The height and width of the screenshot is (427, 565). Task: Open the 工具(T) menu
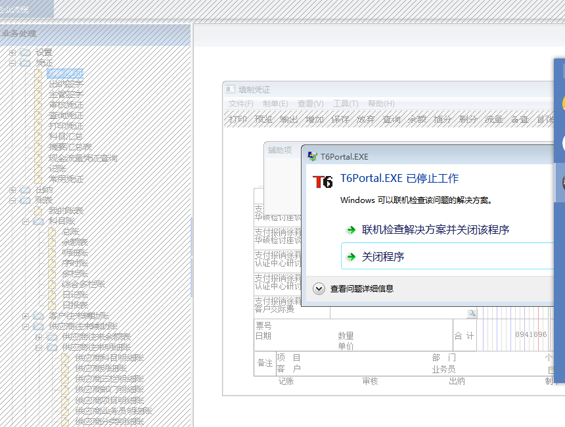click(346, 104)
